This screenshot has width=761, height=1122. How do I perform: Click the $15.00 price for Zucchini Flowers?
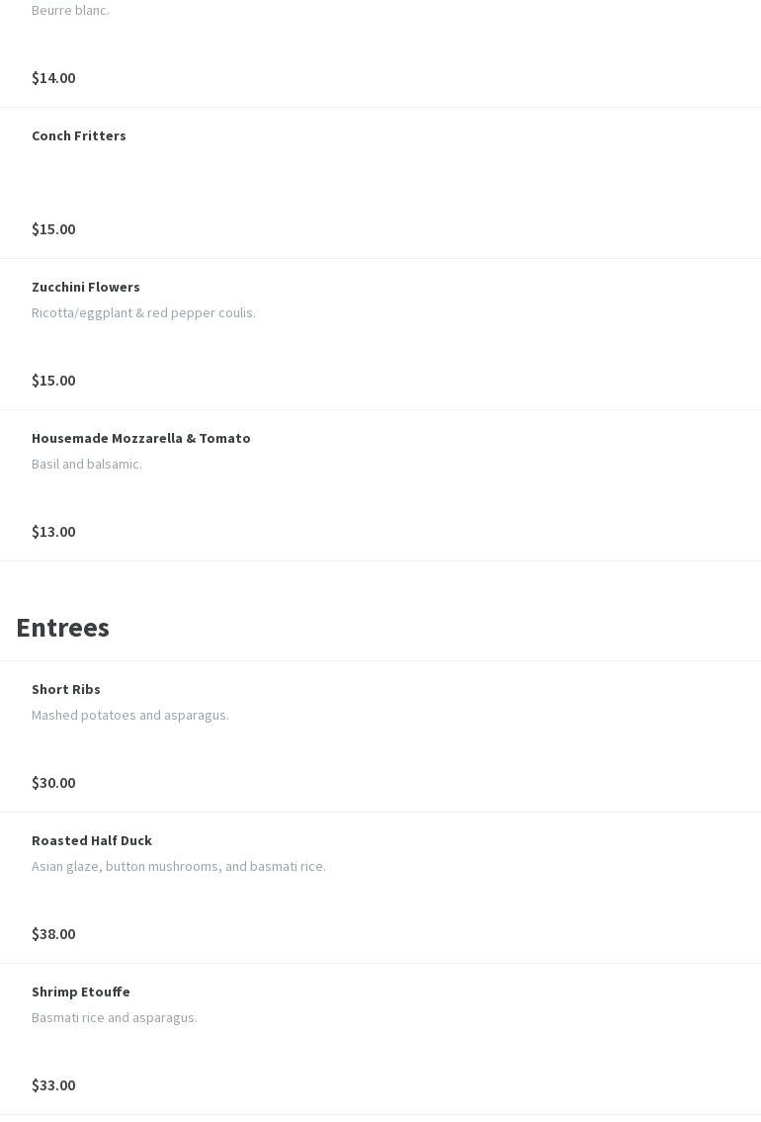(53, 381)
